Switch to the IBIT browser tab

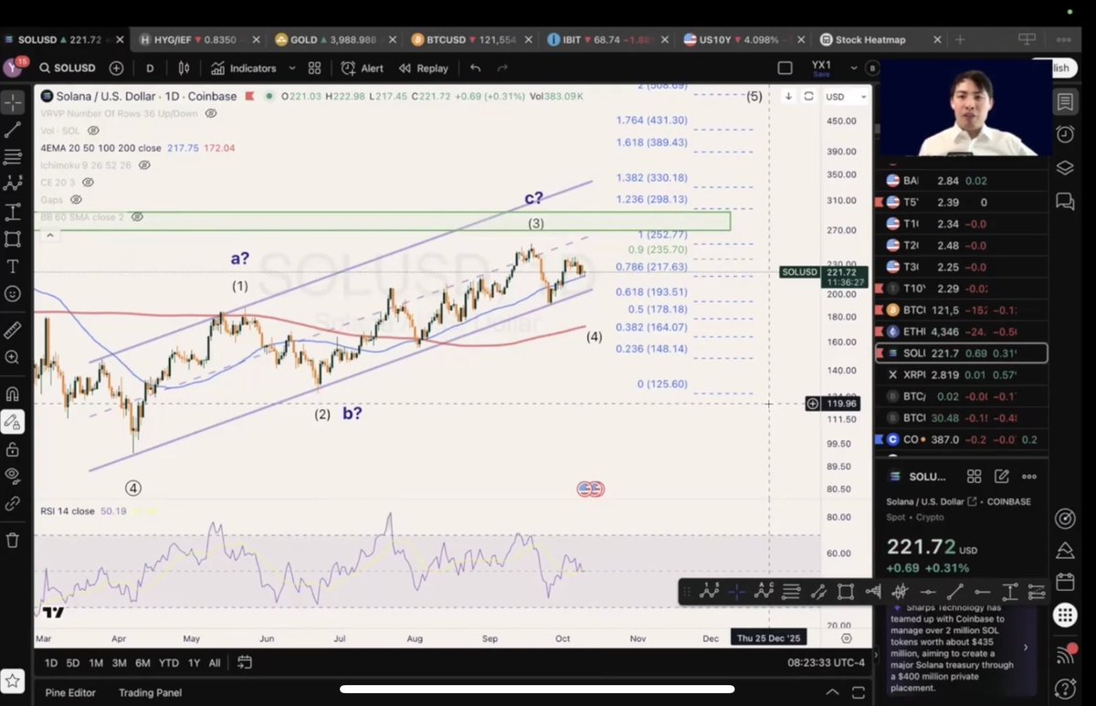tap(608, 40)
